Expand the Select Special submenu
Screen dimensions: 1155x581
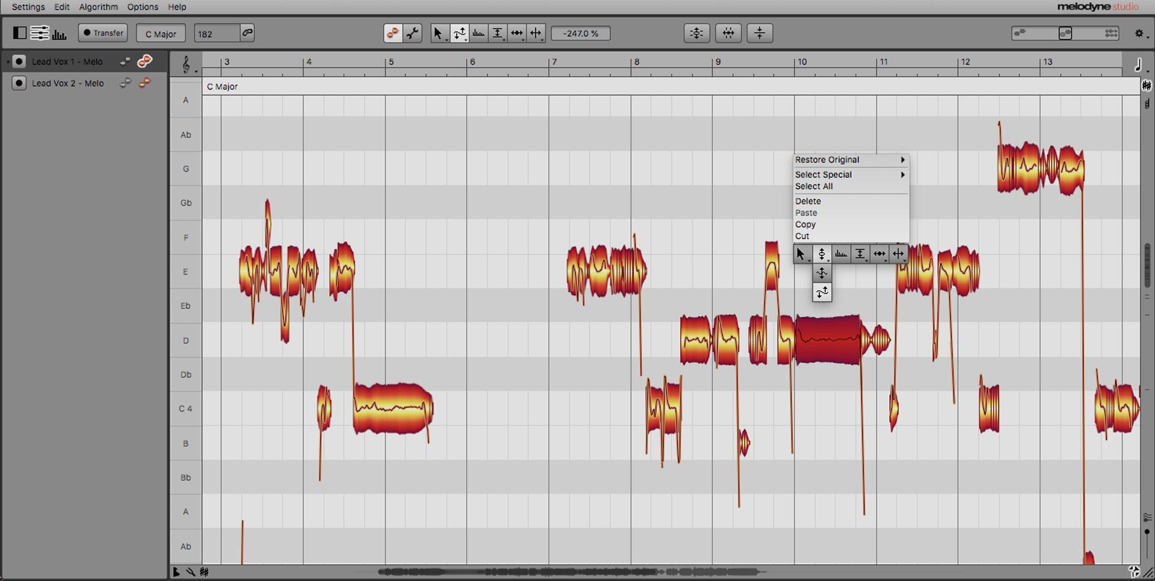[x=850, y=174]
